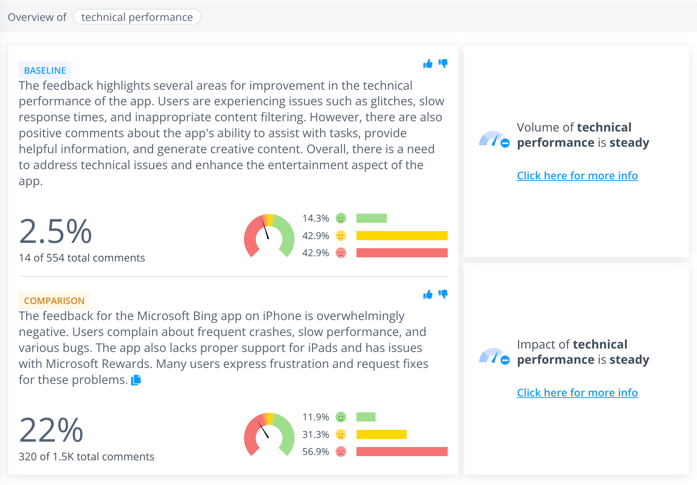
Task: Click the red 56.9% negative sentiment bar
Action: [401, 452]
